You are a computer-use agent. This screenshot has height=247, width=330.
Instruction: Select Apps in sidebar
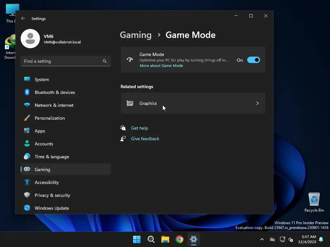66,131
